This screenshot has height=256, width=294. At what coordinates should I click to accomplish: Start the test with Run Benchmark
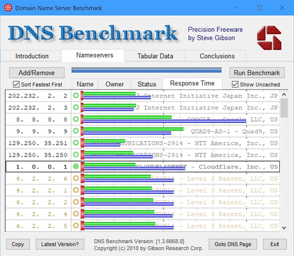pyautogui.click(x=257, y=73)
